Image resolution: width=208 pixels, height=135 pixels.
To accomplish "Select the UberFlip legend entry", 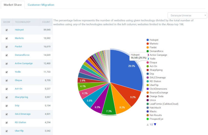I will pos(153,85).
